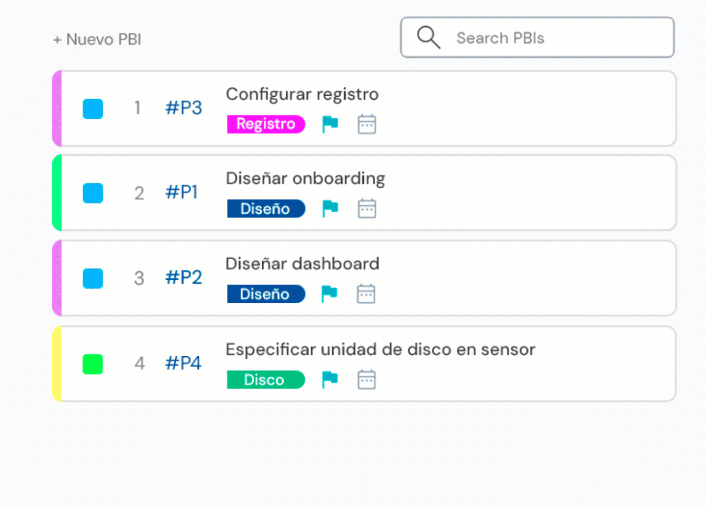
Task: Open the #P4 item link
Action: point(183,363)
